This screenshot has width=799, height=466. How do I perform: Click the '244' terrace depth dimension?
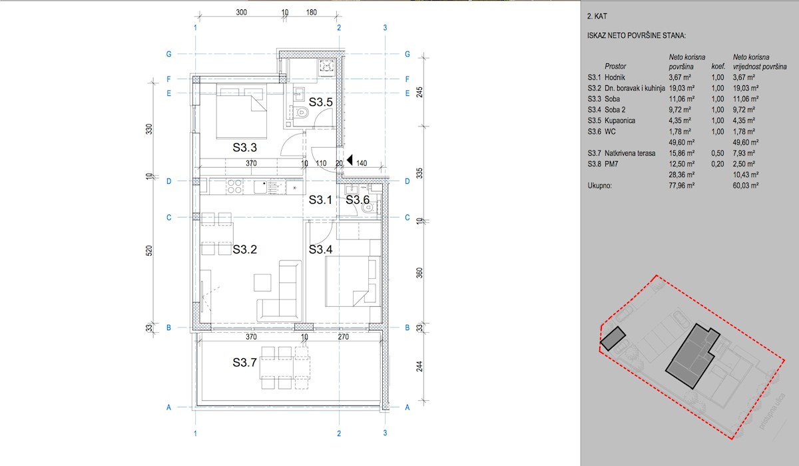(x=419, y=367)
